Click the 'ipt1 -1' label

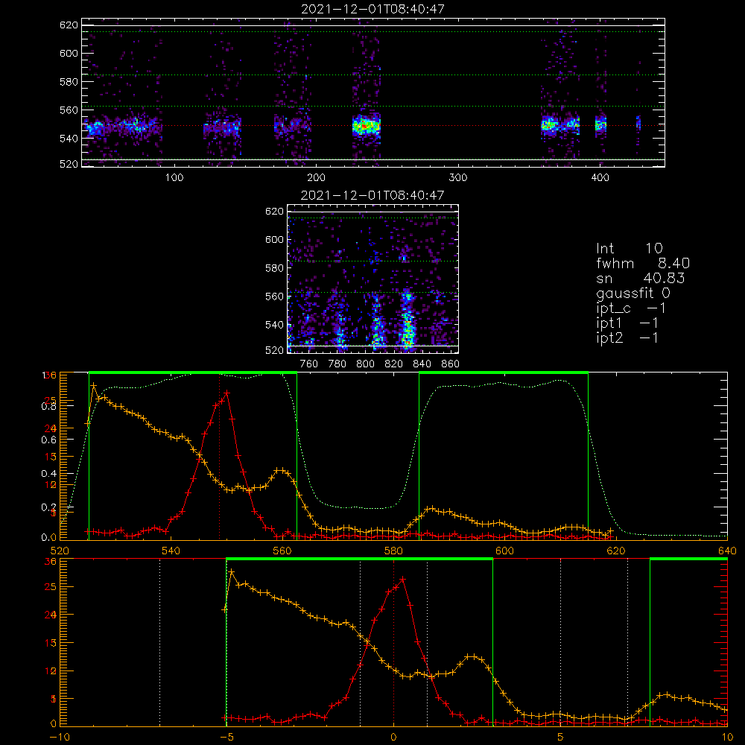627,323
